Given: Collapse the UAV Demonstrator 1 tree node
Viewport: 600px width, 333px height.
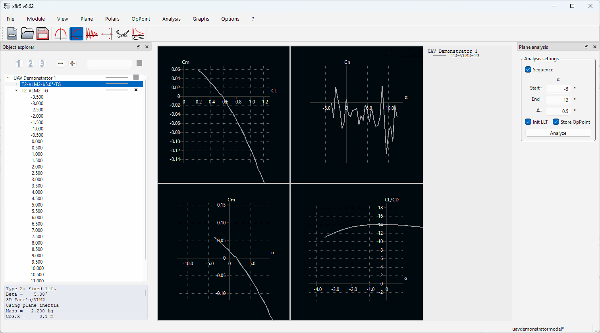Looking at the screenshot, I should (8, 78).
